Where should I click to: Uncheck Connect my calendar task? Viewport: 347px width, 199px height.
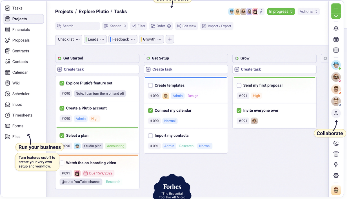click(150, 110)
